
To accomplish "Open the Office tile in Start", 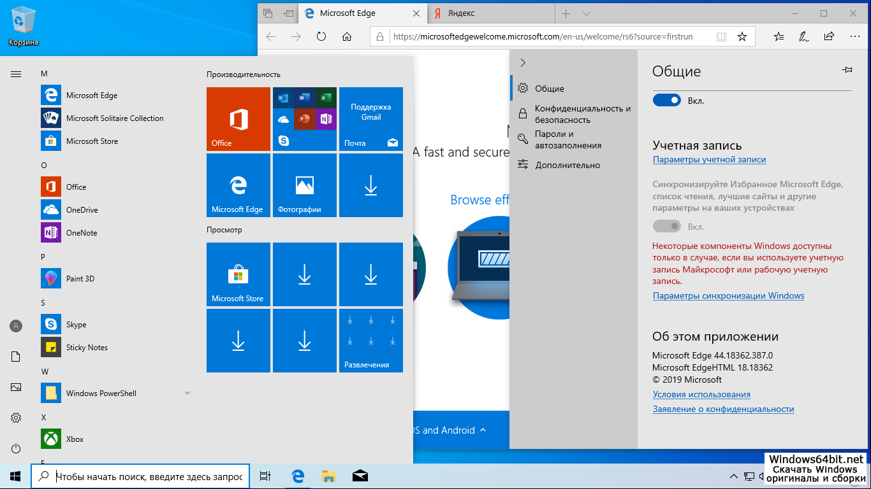I will [238, 119].
